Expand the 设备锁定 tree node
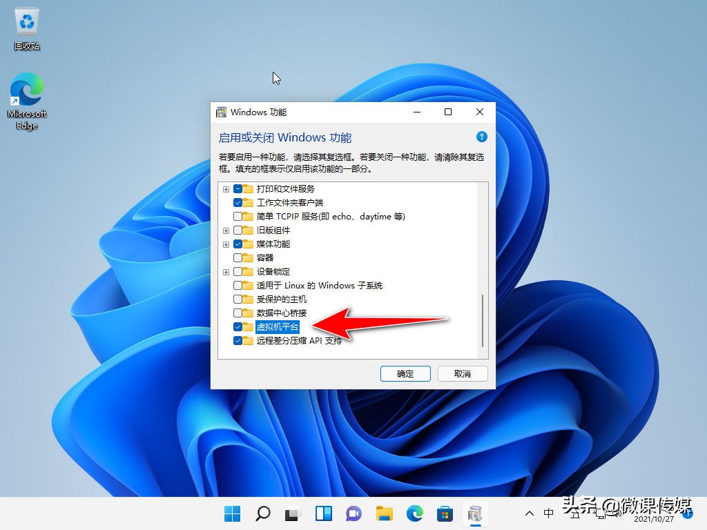Viewport: 707px width, 530px height. click(226, 271)
